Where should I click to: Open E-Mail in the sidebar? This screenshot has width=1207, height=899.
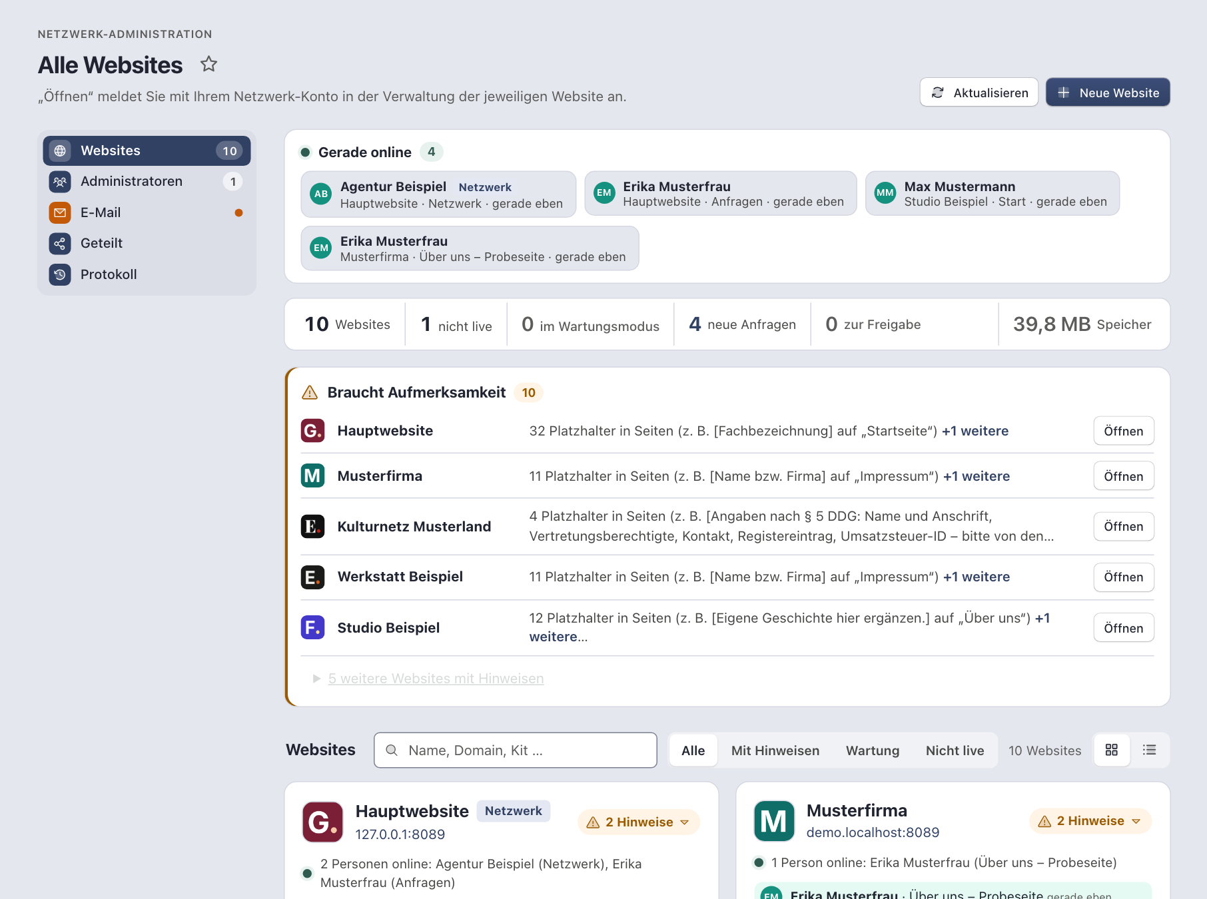point(147,212)
